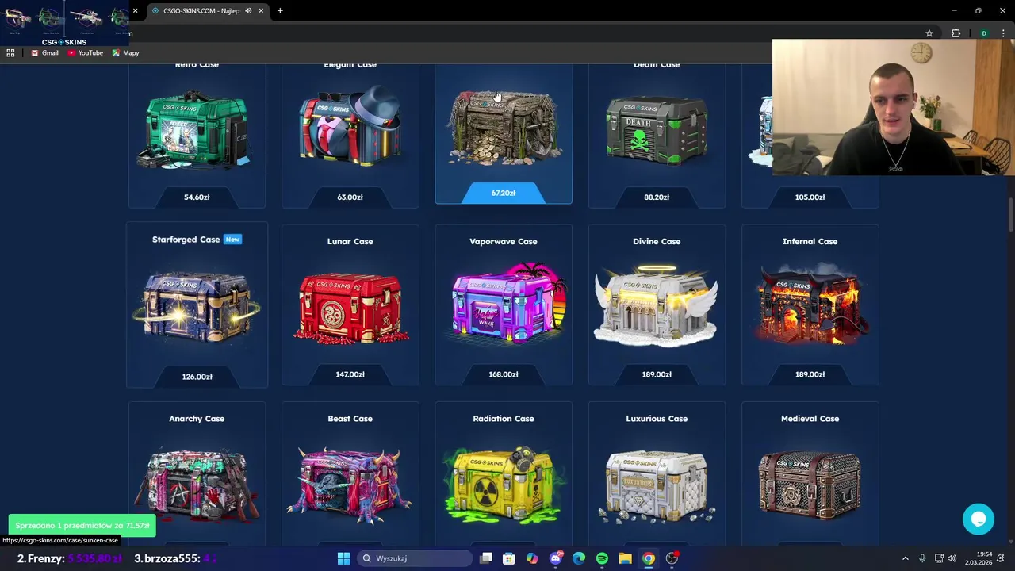Open the Retro Case chest image
The image size is (1015, 571).
tap(196, 130)
